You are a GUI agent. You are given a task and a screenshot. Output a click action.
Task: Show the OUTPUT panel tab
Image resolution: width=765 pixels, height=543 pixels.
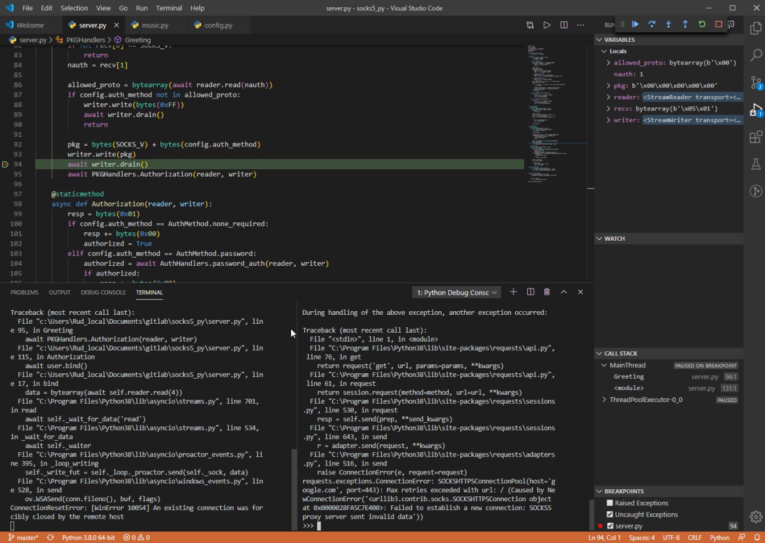[60, 292]
